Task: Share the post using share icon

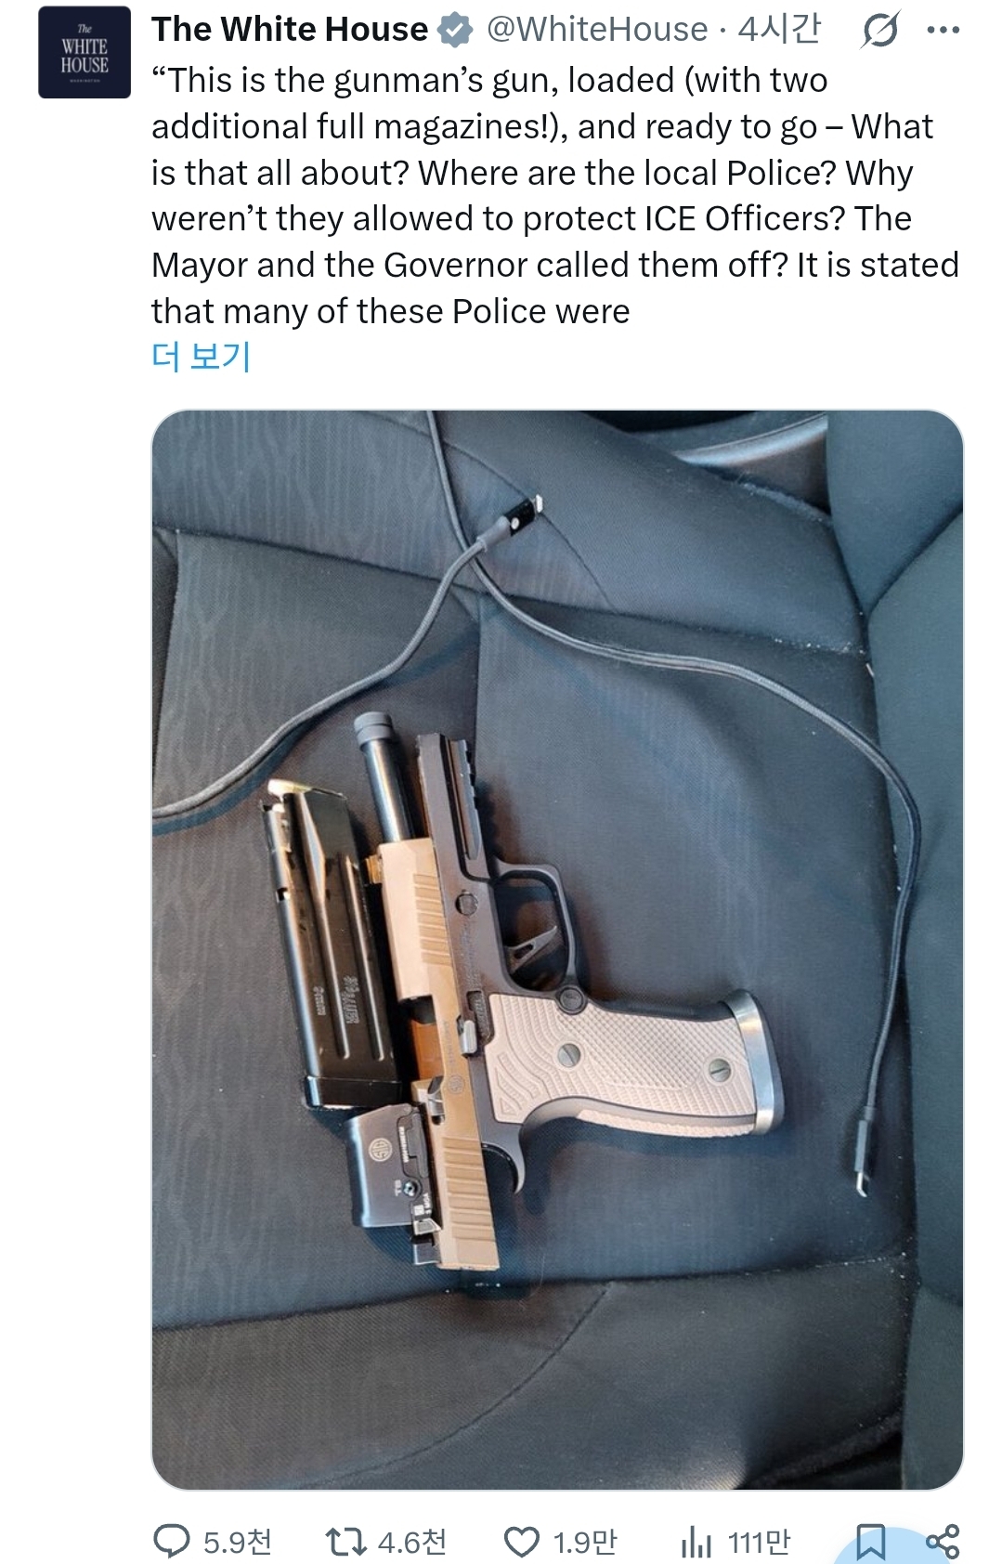Action: 943,1542
